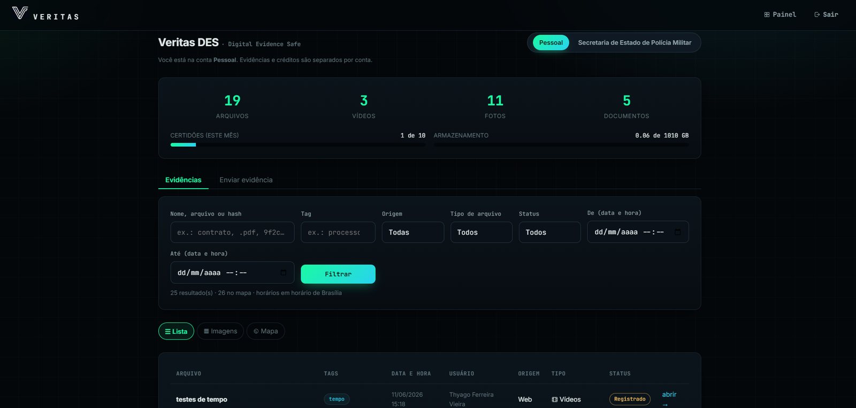Screen dimensions: 856x408
Task: Click the STATUS column header
Action: 620,374
